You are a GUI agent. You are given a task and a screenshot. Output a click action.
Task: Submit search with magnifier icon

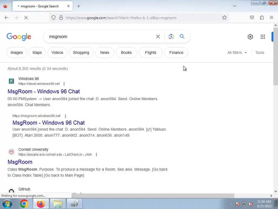click(x=182, y=36)
